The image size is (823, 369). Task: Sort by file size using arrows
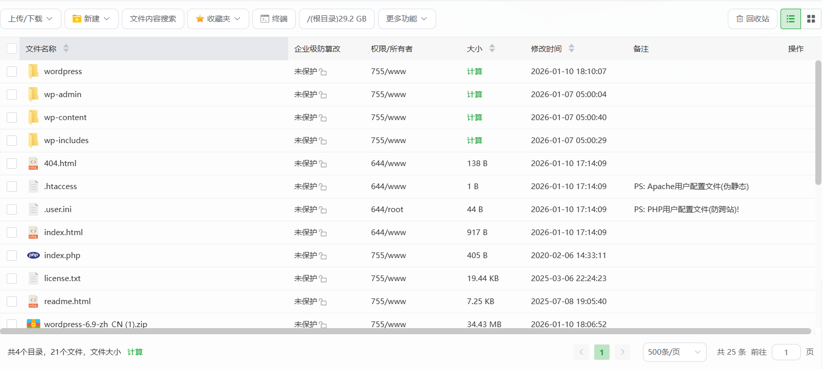492,49
